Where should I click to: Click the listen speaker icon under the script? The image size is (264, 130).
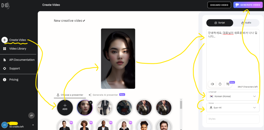click(212, 84)
